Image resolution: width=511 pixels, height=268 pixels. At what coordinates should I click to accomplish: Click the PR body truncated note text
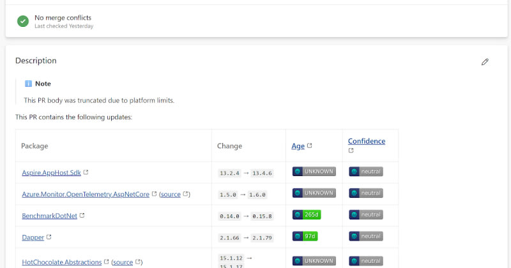[x=99, y=100]
